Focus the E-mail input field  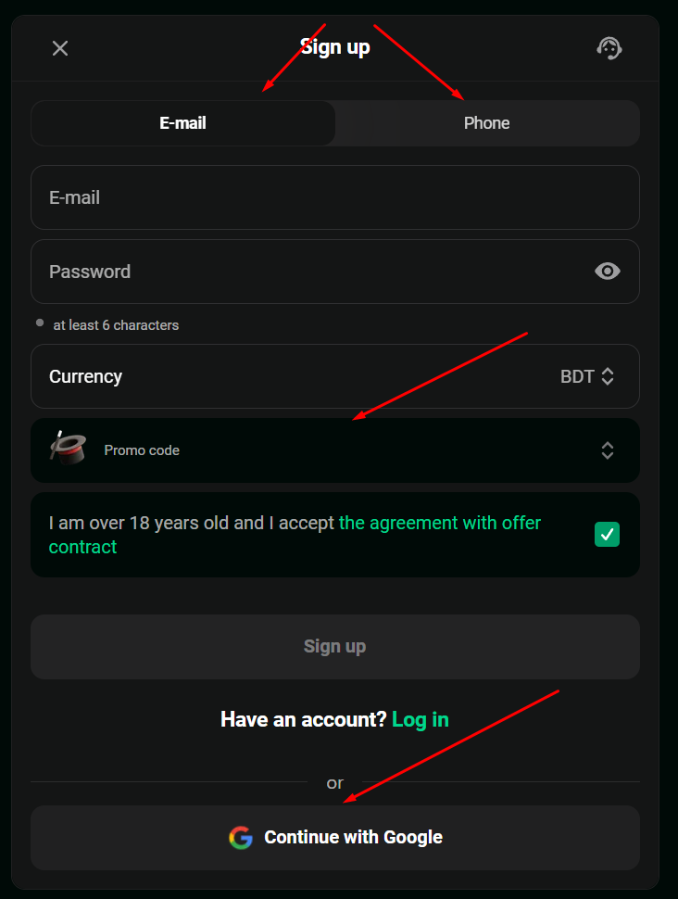(x=334, y=197)
